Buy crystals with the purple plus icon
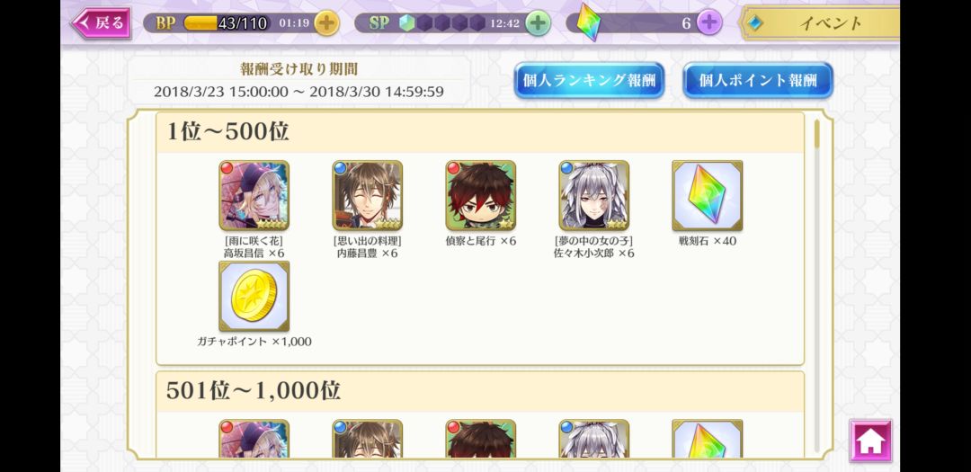The height and width of the screenshot is (472, 971). pyautogui.click(x=709, y=22)
